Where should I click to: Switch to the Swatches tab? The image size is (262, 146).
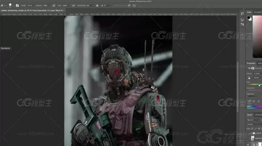click(258, 12)
